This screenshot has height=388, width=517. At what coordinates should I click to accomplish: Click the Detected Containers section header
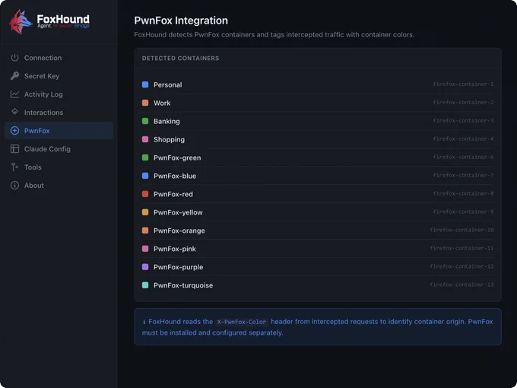[x=180, y=58]
